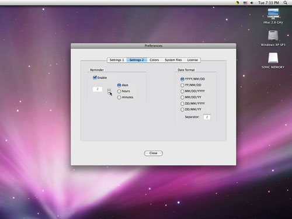Click the yellow moon status icon in menu bar
This screenshot has width=292, height=219.
(237, 3)
